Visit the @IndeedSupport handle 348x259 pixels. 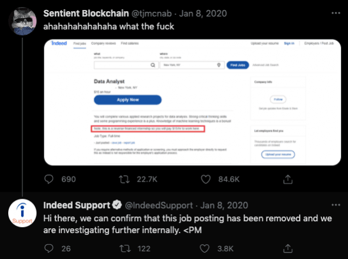[x=159, y=205]
